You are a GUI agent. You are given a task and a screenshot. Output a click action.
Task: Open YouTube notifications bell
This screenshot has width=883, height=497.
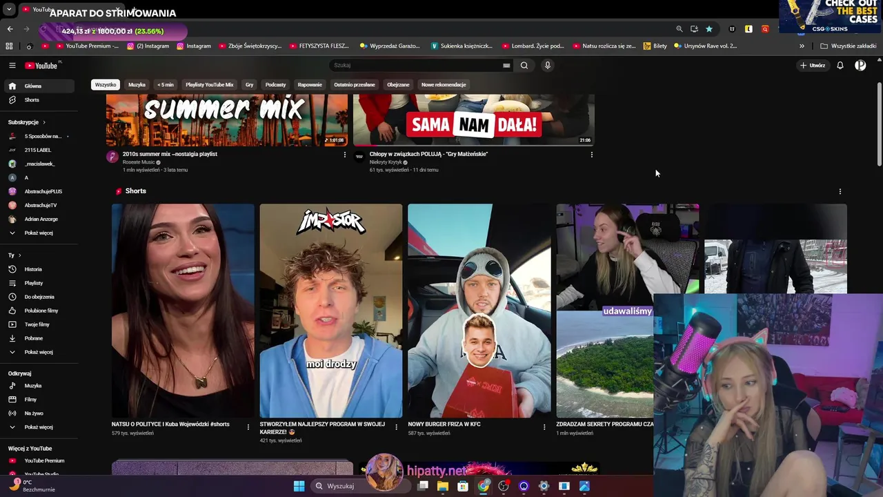click(840, 66)
